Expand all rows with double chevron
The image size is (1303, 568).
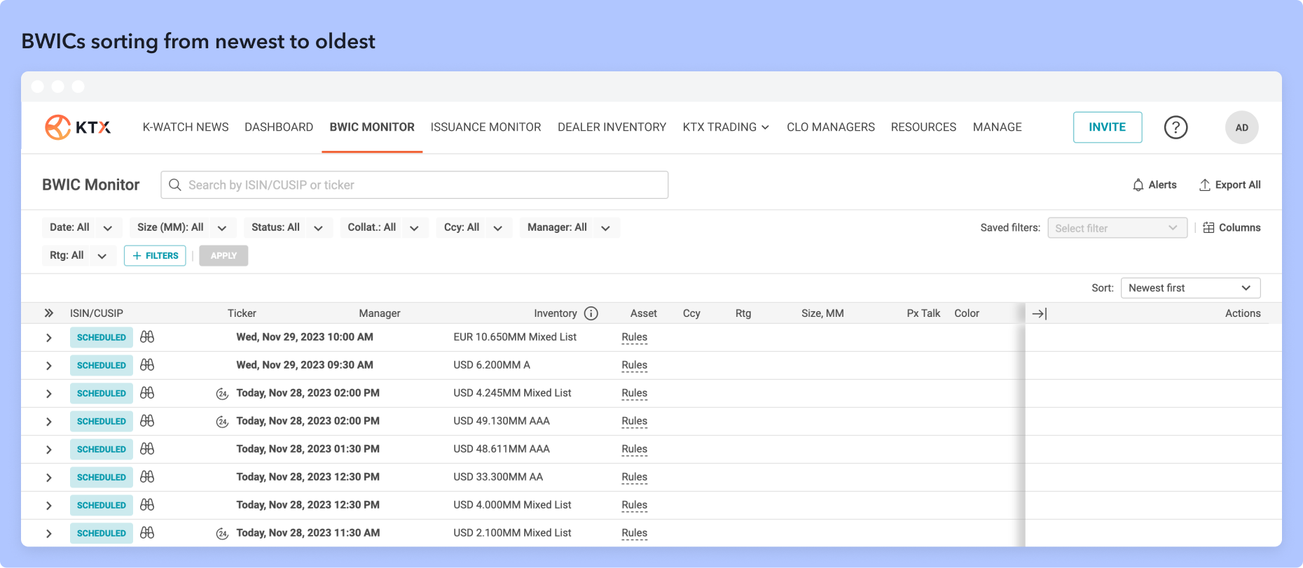[48, 313]
